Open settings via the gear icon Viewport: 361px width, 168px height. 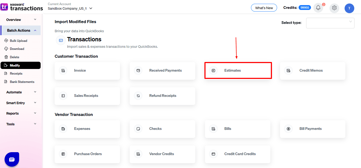[334, 8]
